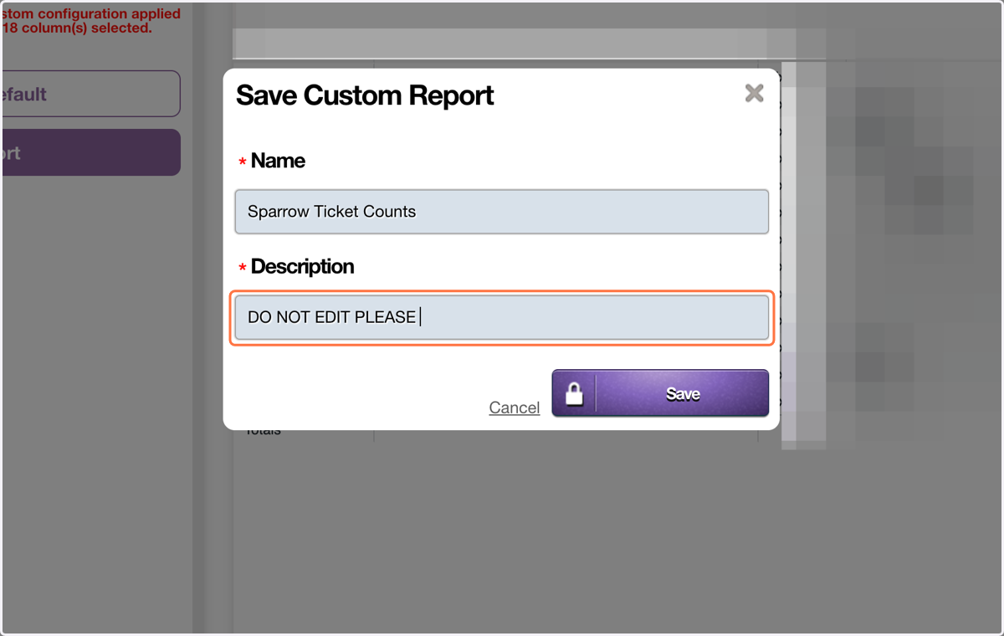Click the purple report button in the background sidebar
Screen dimensions: 1004x636
90,152
